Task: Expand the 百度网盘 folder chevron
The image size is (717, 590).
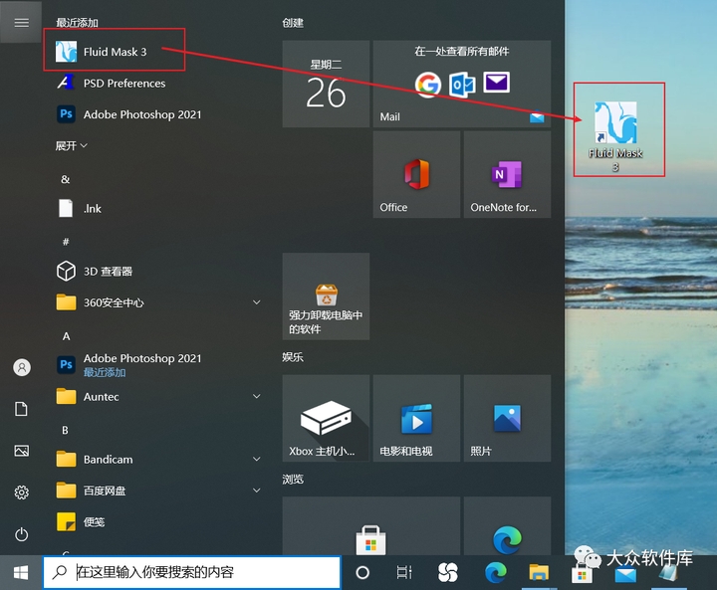Action: tap(257, 491)
